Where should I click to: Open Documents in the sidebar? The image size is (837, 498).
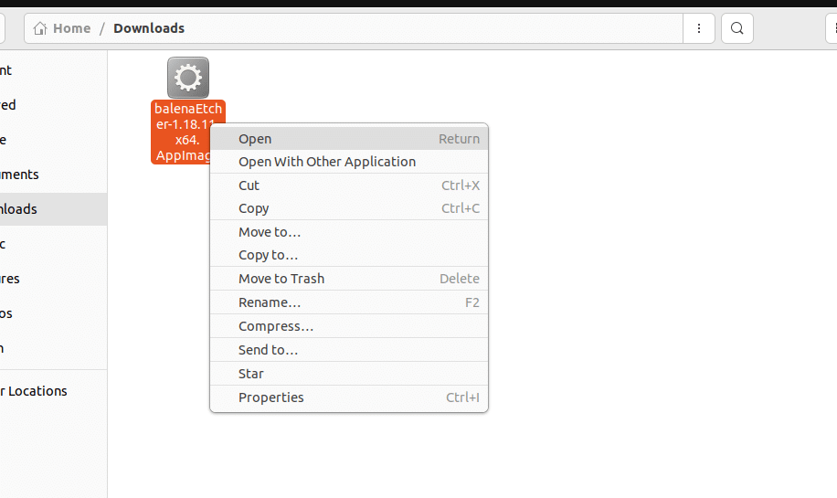tap(53, 175)
